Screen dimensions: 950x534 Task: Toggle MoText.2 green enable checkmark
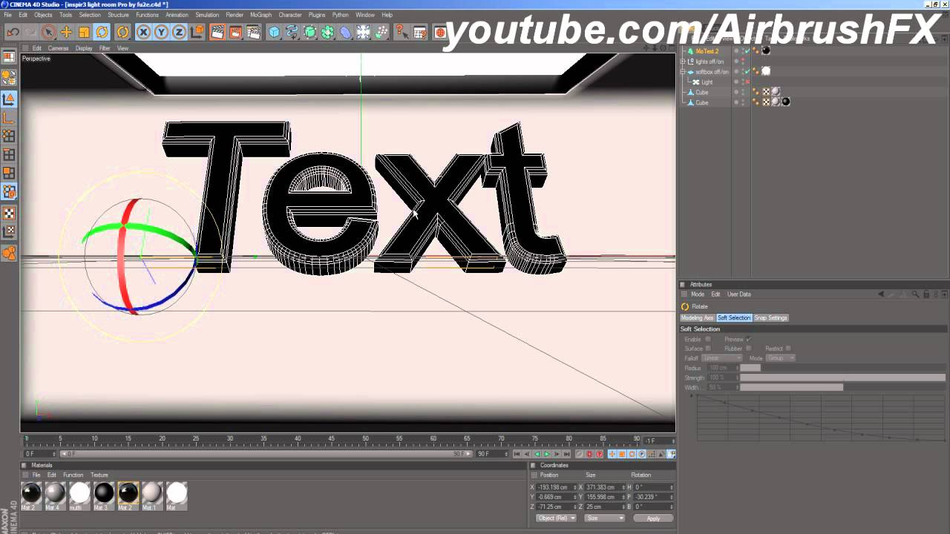coord(747,51)
